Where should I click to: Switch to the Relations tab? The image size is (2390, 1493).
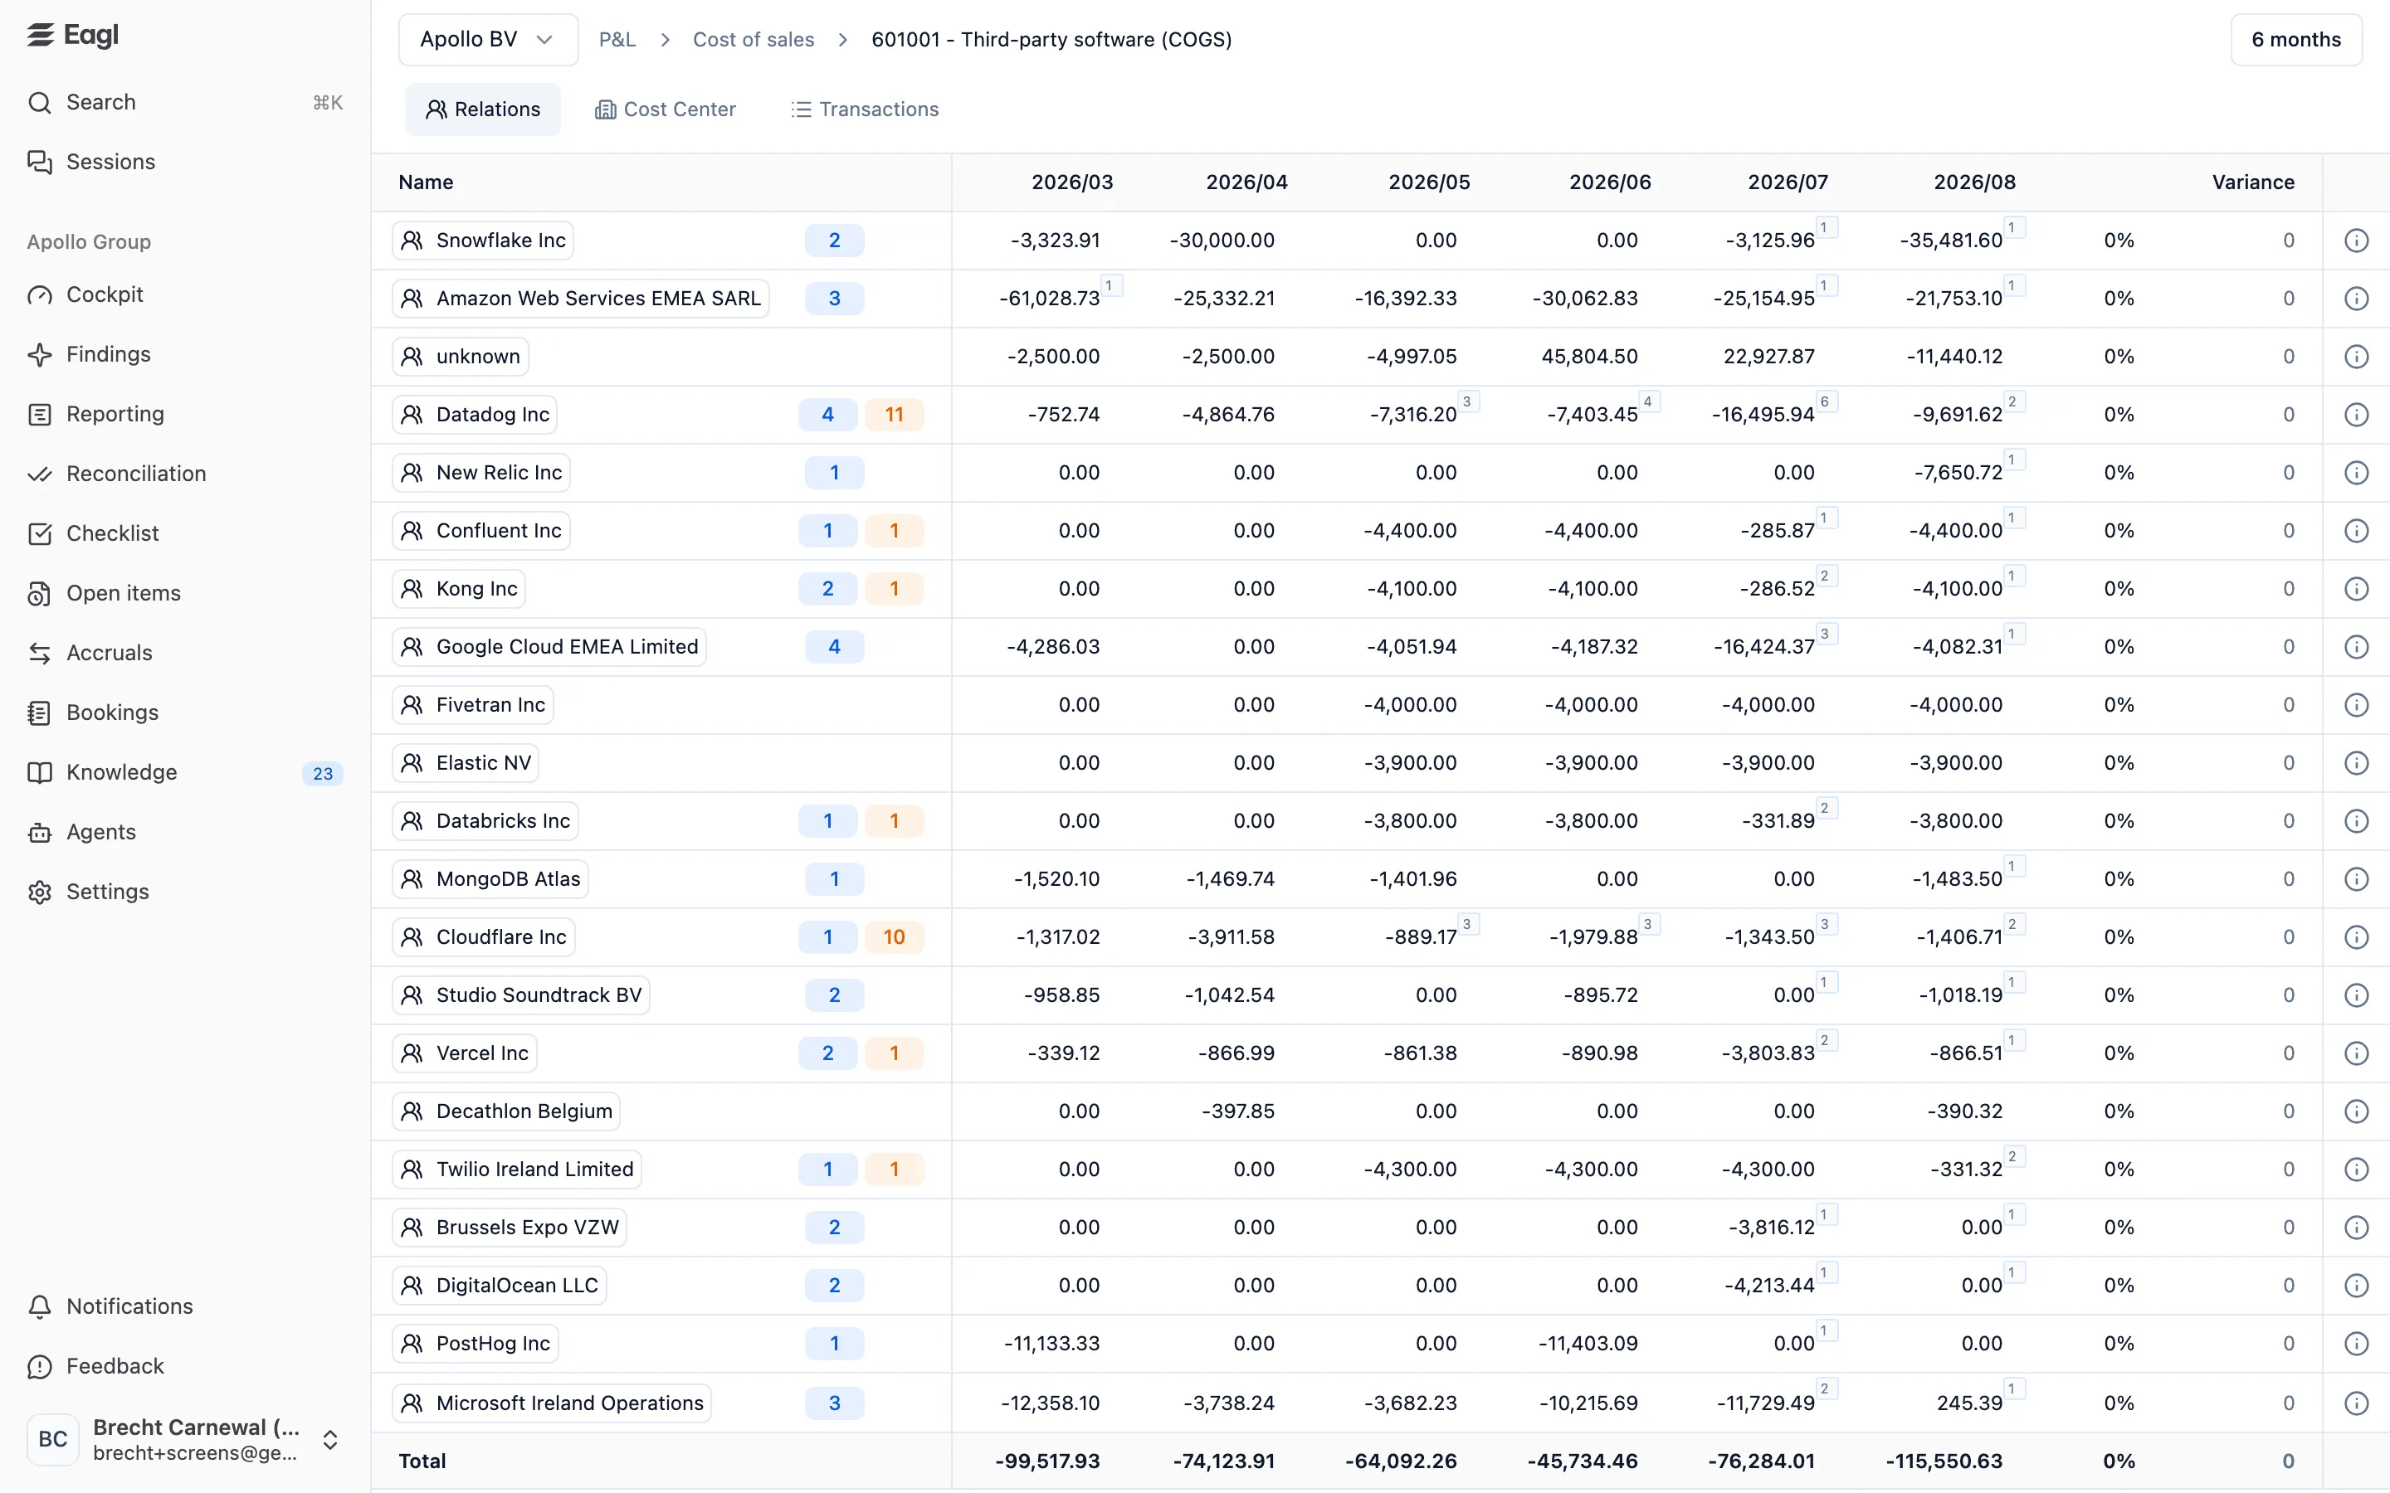[483, 109]
